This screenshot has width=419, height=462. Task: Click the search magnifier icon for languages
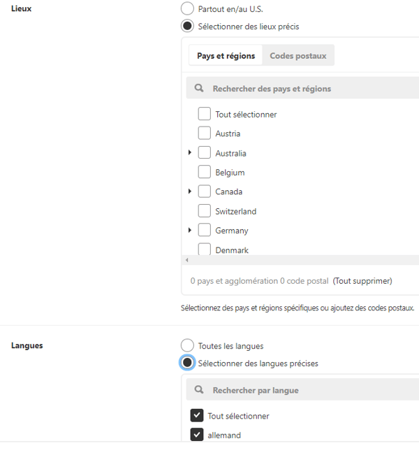199,390
